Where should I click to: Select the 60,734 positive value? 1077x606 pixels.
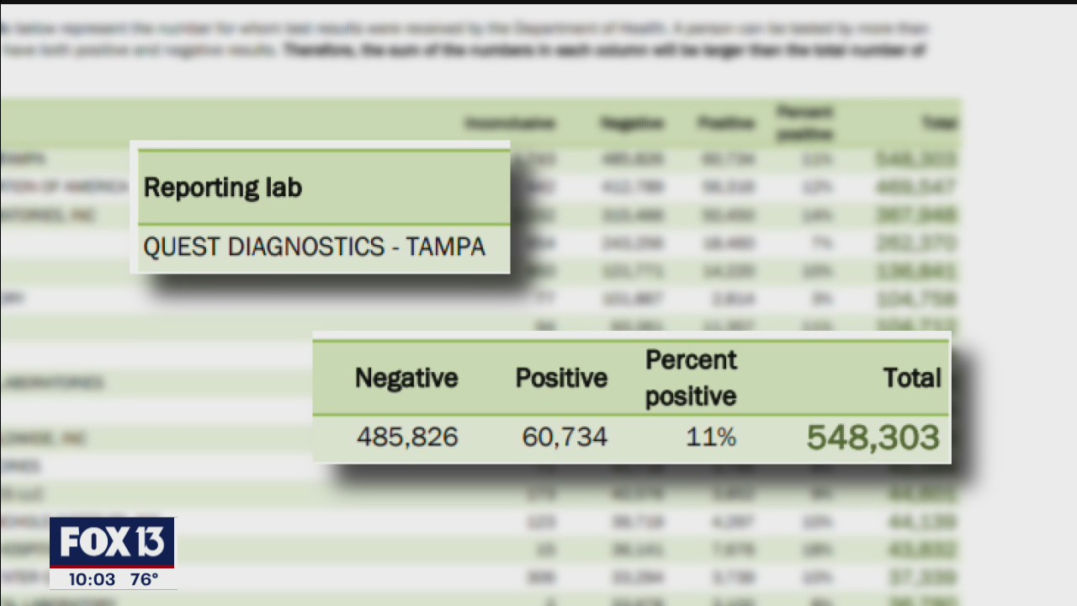coord(565,437)
